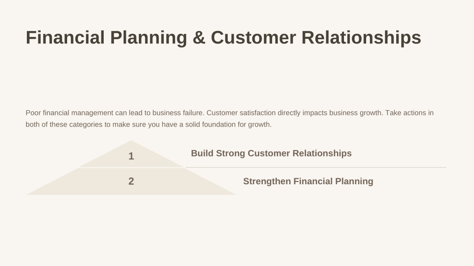Click the word "Financial" in the slide title

click(x=65, y=37)
